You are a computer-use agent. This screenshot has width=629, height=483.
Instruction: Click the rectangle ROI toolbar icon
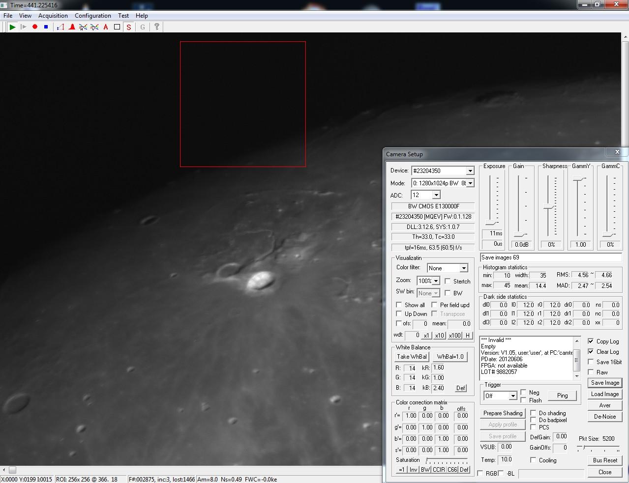click(117, 27)
